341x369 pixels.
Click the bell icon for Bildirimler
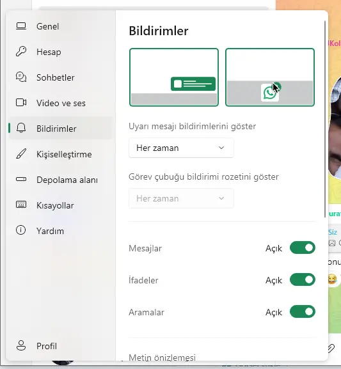[x=21, y=128]
